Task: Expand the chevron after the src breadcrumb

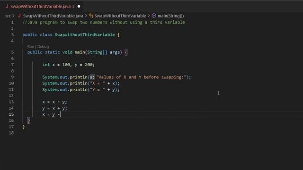Action: click(14, 16)
